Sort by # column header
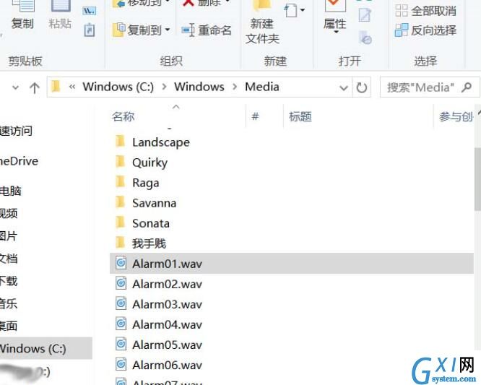Image resolution: width=481 pixels, height=385 pixels. point(255,116)
